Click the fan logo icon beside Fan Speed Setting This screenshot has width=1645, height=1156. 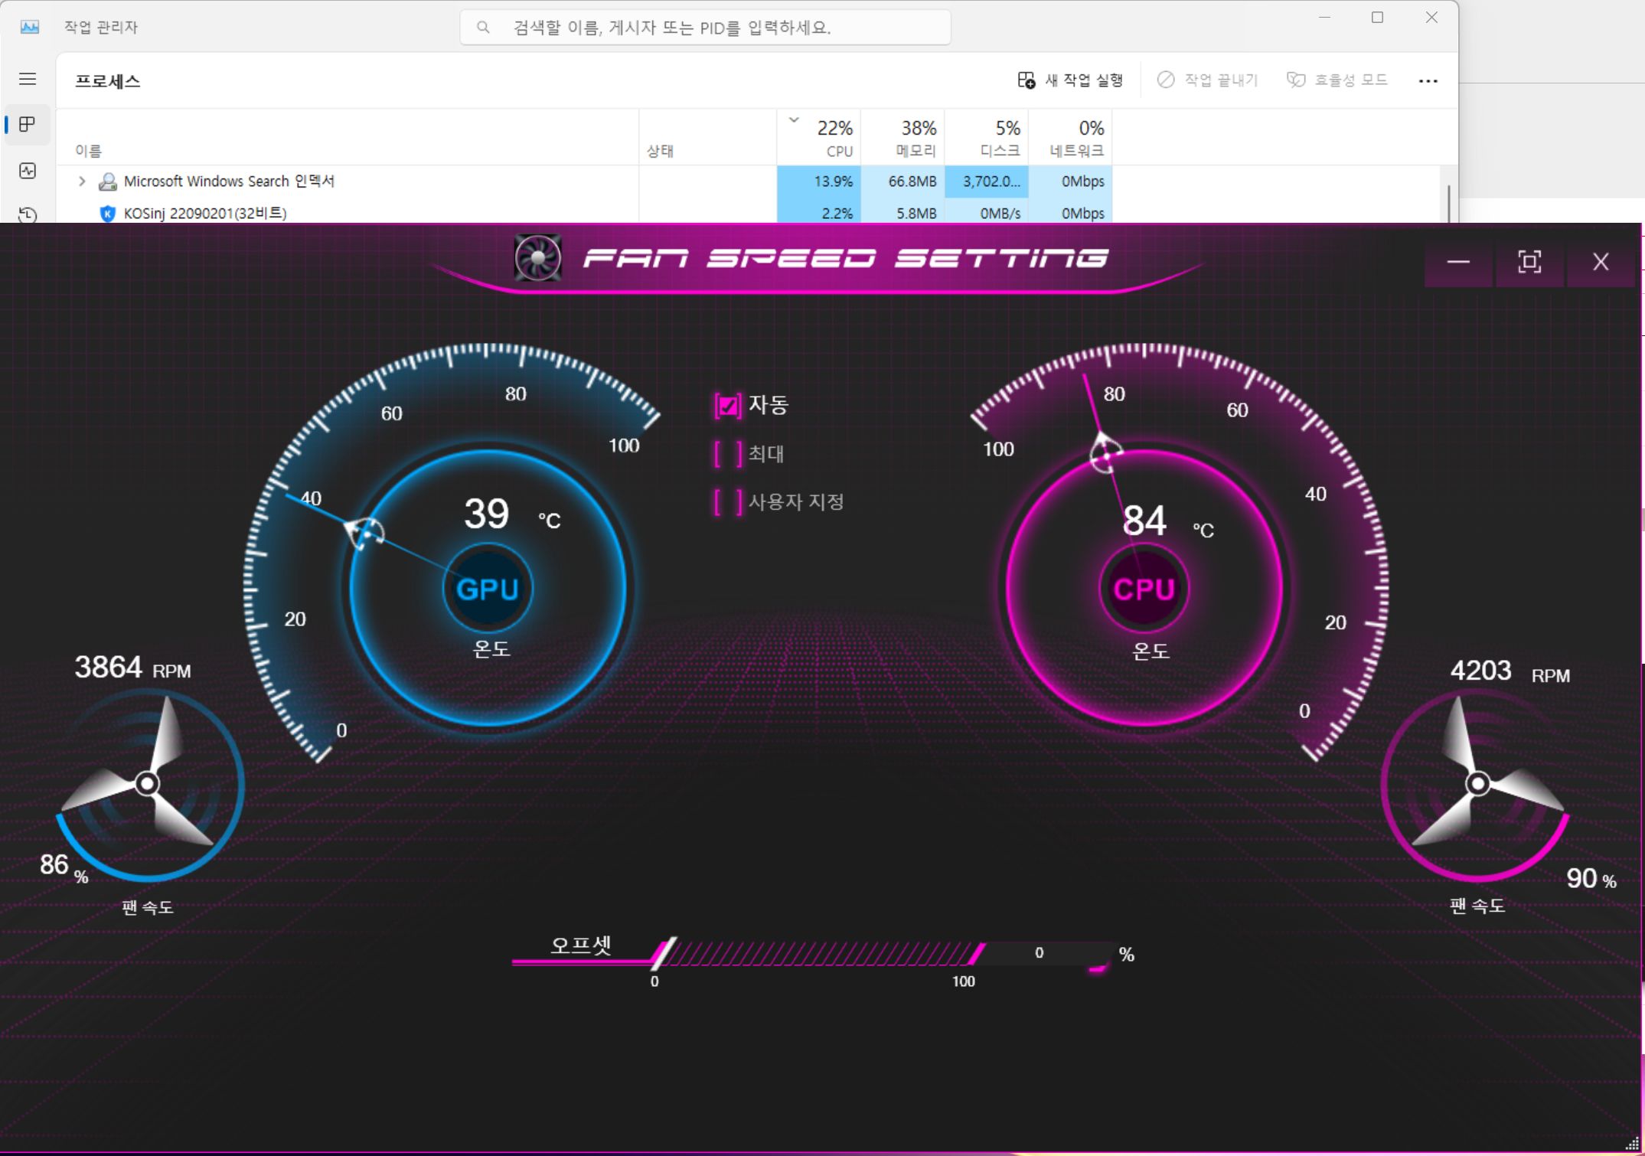537,258
